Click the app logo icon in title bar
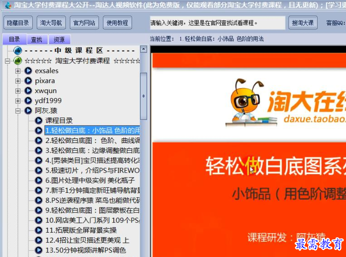346x257 pixels. [8, 5]
